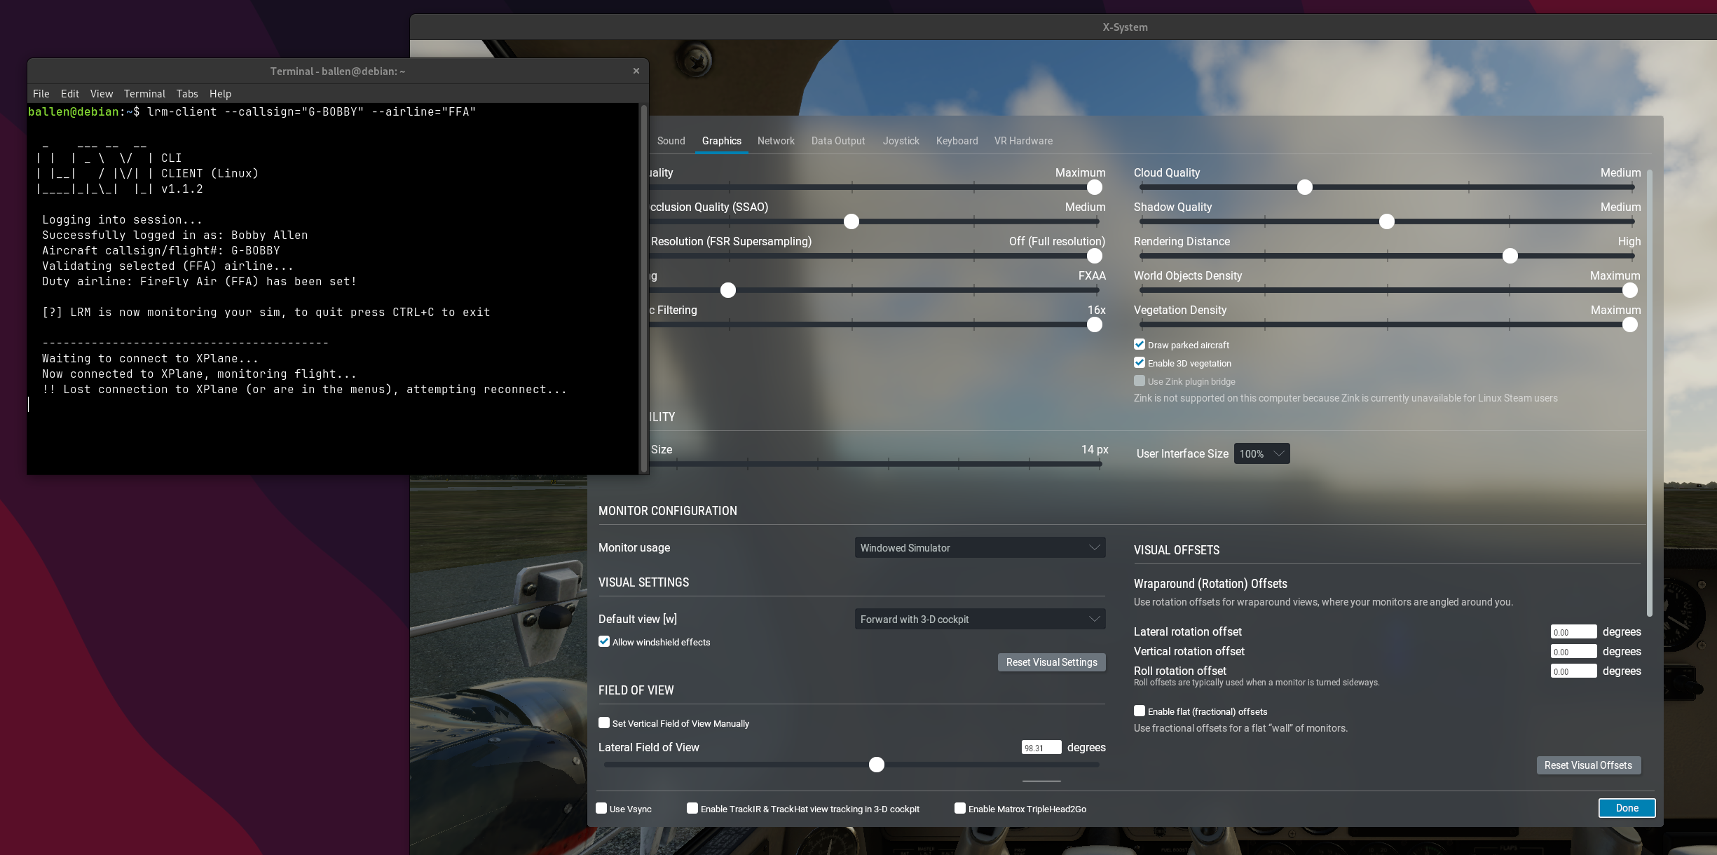Viewport: 1717px width, 855px height.
Task: Switch to the Network tab
Action: point(775,140)
